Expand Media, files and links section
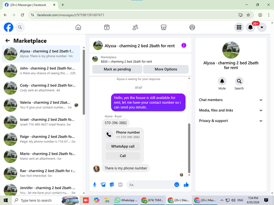 click(231, 110)
